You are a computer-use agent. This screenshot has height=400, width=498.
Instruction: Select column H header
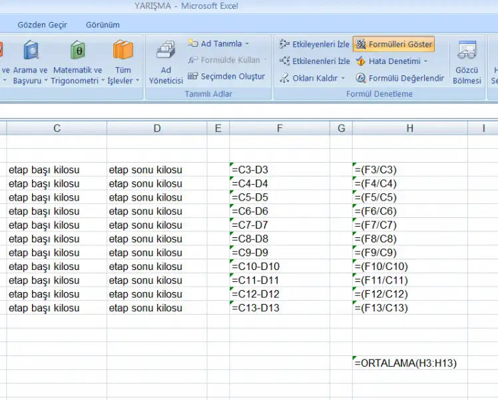point(409,128)
